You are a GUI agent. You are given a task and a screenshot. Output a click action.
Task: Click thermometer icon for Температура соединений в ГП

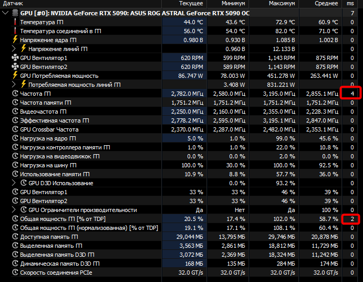pos(15,31)
